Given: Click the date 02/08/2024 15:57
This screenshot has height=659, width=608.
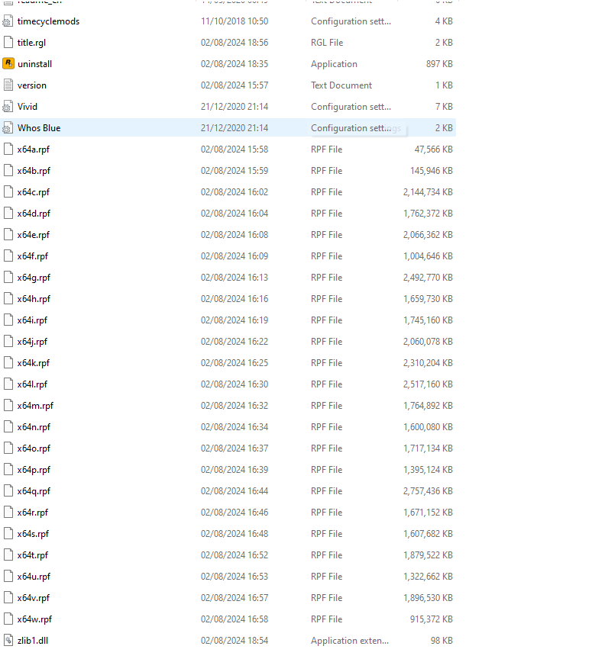Looking at the screenshot, I should click(x=234, y=85).
